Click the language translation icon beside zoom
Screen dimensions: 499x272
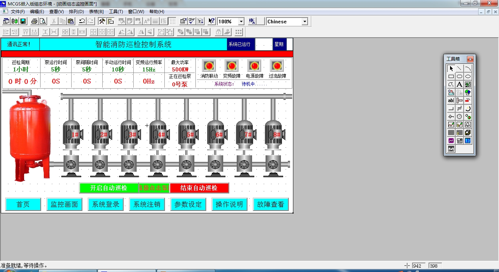click(252, 21)
